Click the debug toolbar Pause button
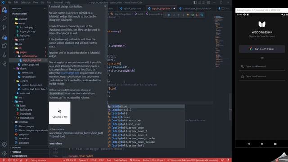 pyautogui.click(x=169, y=15)
